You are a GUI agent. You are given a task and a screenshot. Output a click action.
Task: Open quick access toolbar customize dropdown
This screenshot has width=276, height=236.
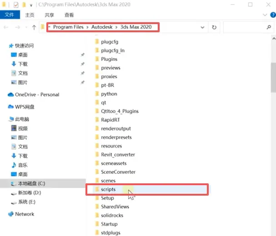(31, 5)
